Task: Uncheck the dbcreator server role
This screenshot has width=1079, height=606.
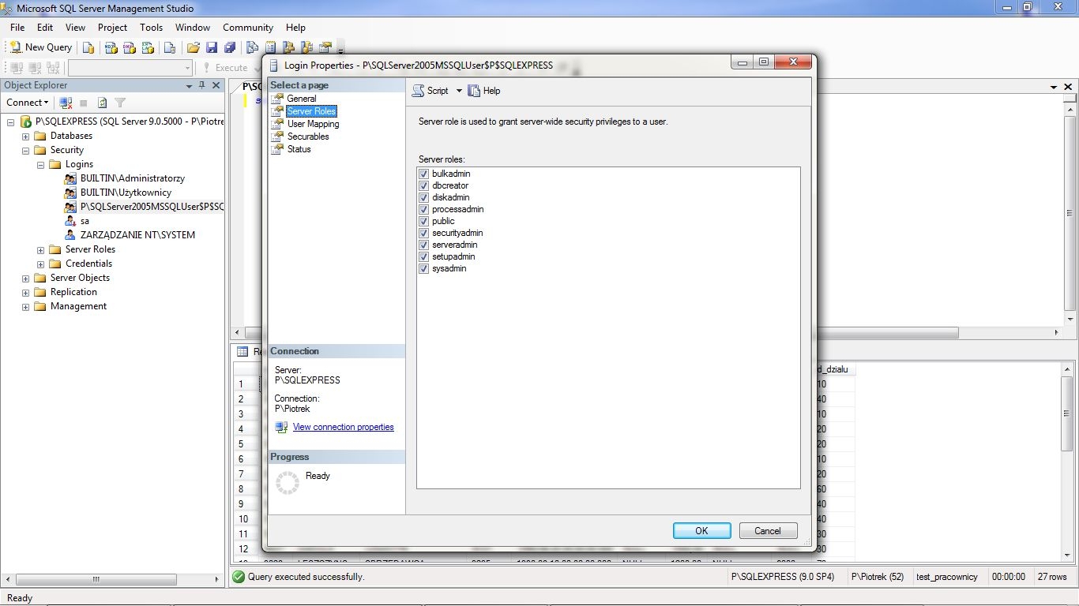Action: point(424,185)
